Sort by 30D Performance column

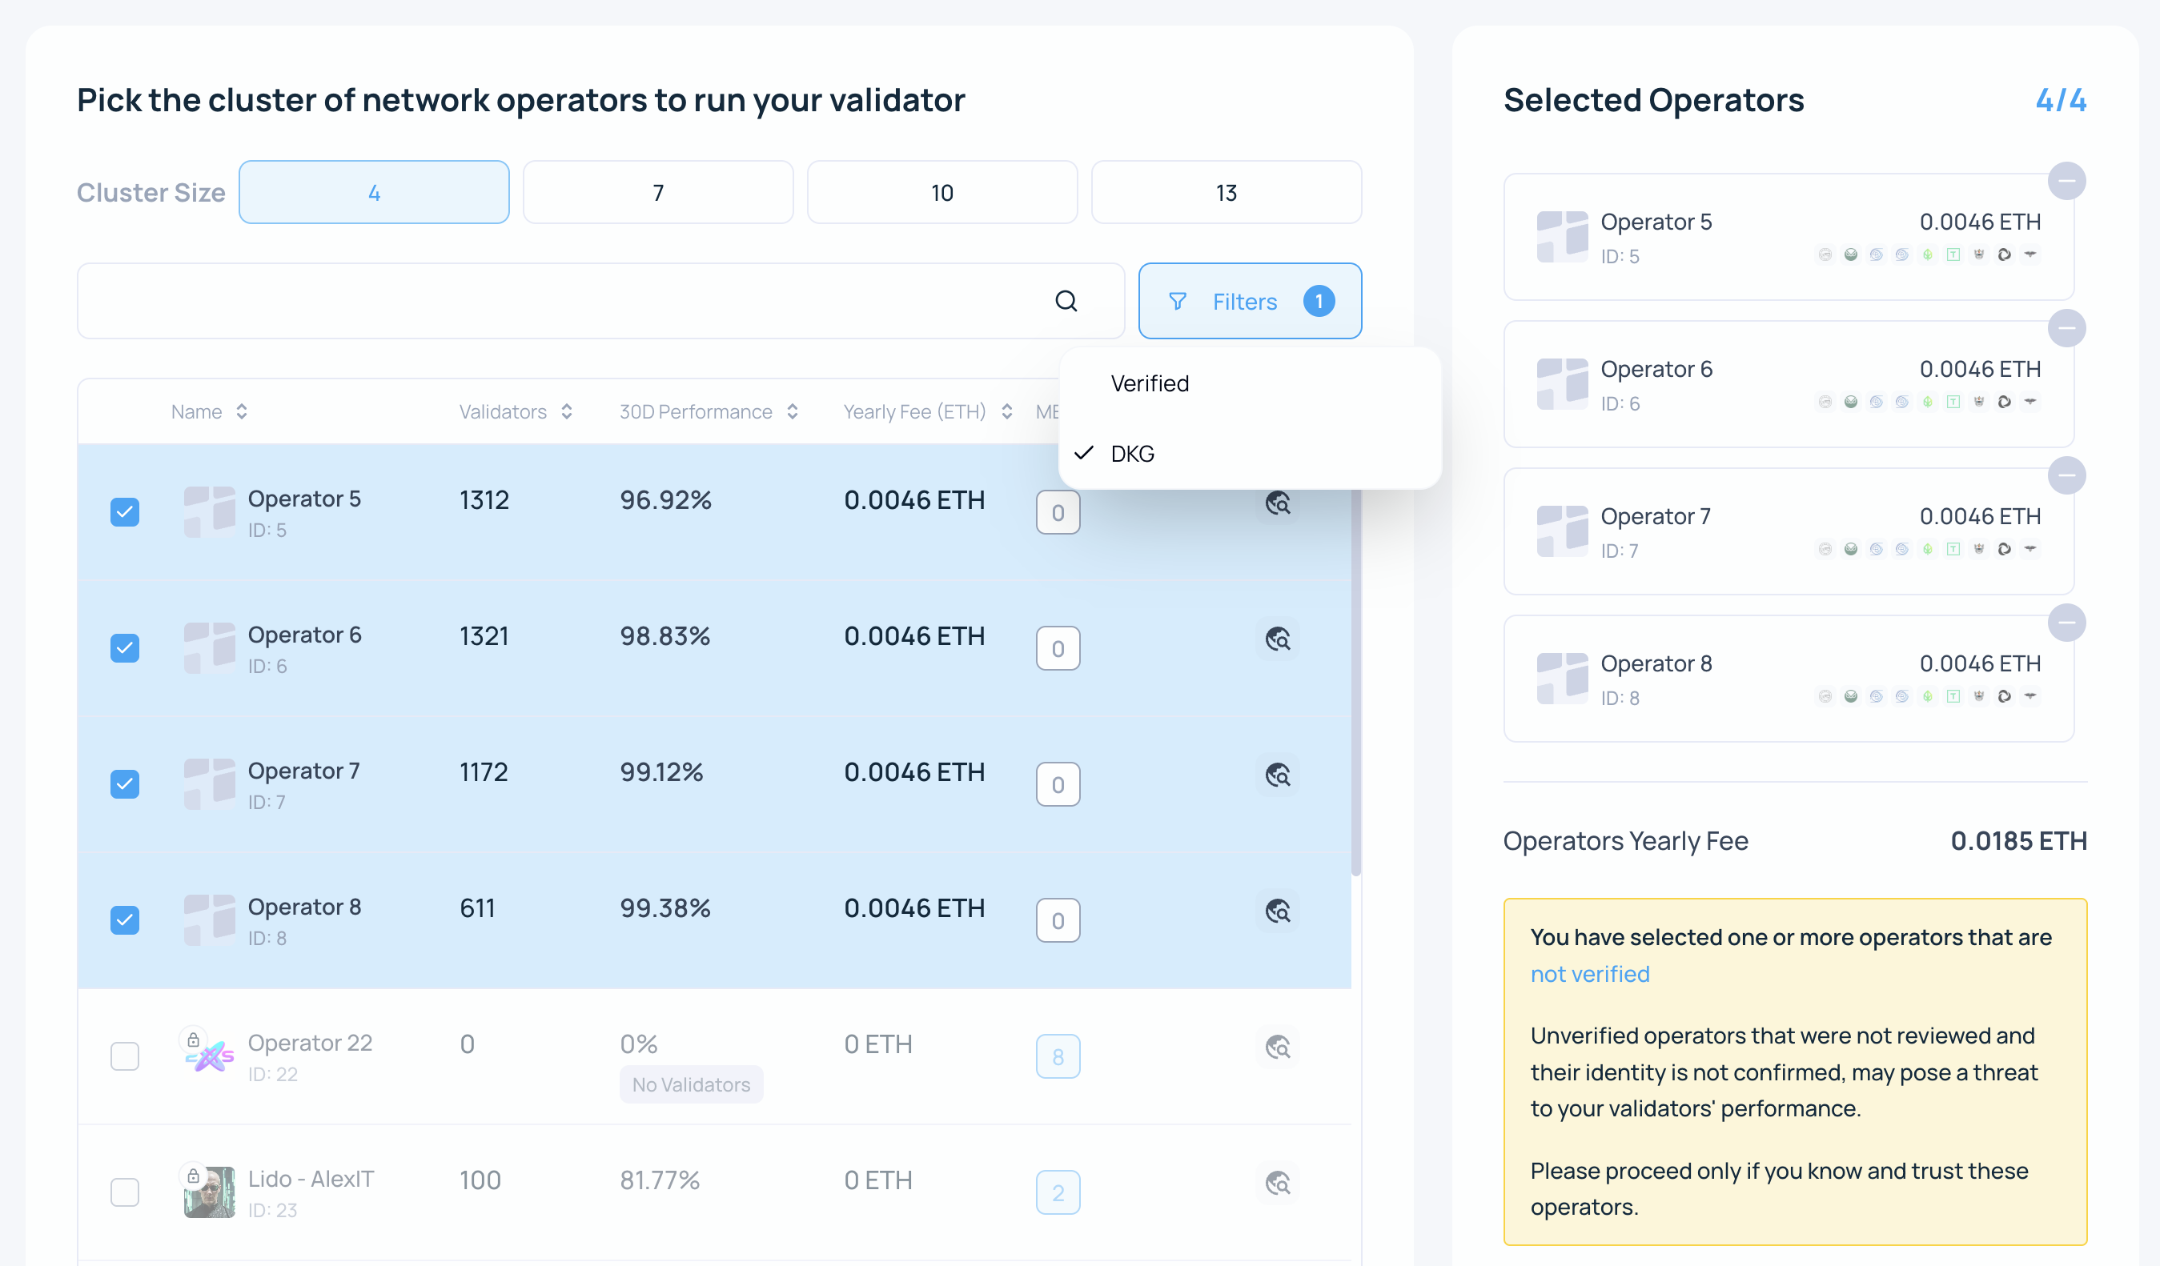(x=792, y=412)
